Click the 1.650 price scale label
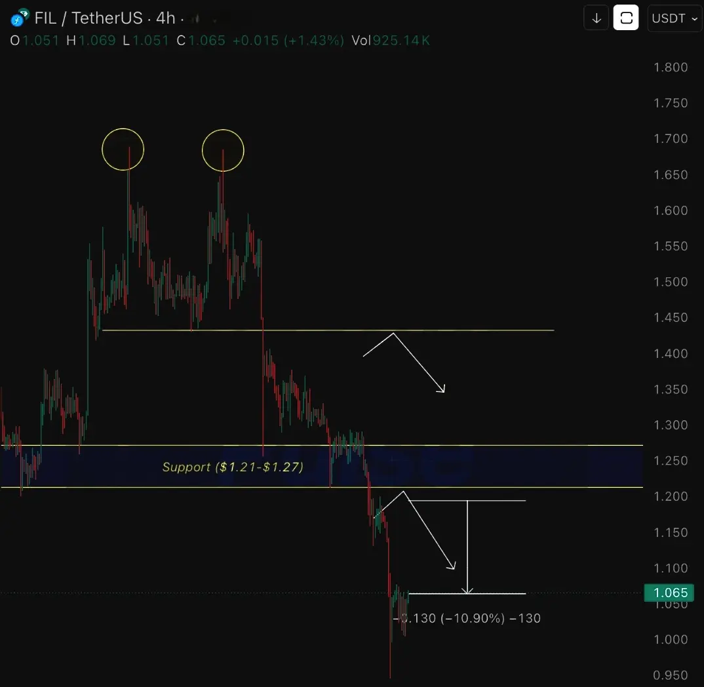Viewport: 704px width, 687px height. (x=671, y=174)
